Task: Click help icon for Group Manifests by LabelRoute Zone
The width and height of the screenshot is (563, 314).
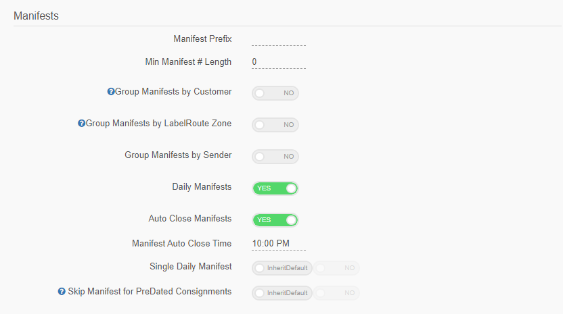Action: point(81,124)
